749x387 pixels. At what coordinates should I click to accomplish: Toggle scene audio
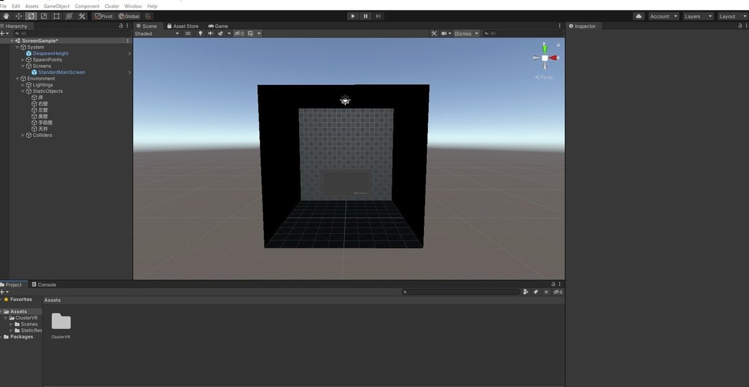210,34
